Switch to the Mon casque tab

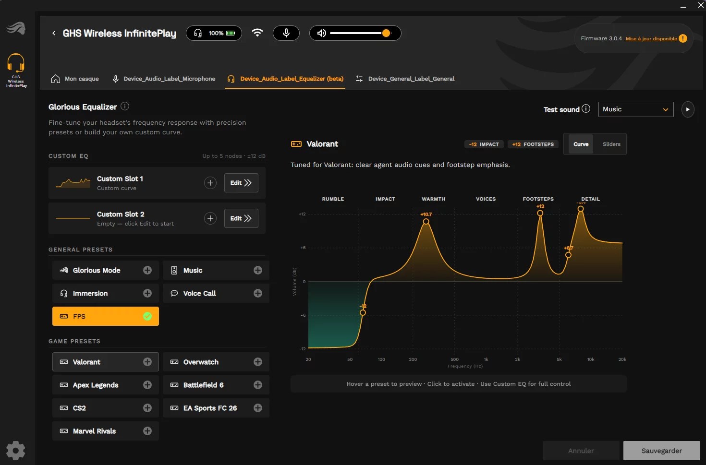click(x=75, y=79)
